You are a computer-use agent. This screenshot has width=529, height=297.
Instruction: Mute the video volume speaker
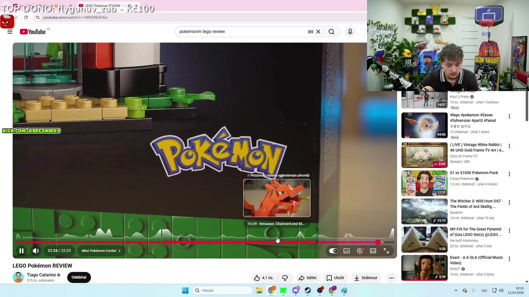[x=36, y=250]
